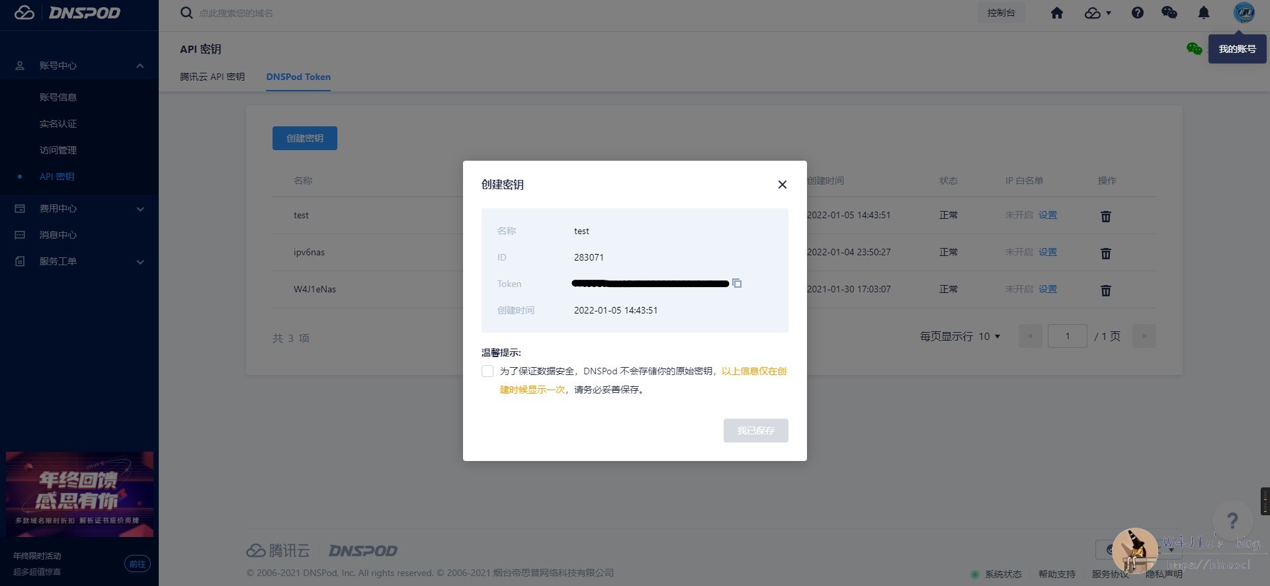Open 账号信息 in the sidebar
The width and height of the screenshot is (1270, 586).
58,97
